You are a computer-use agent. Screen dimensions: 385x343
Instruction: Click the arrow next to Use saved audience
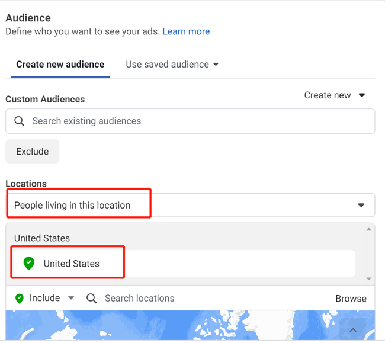(216, 65)
